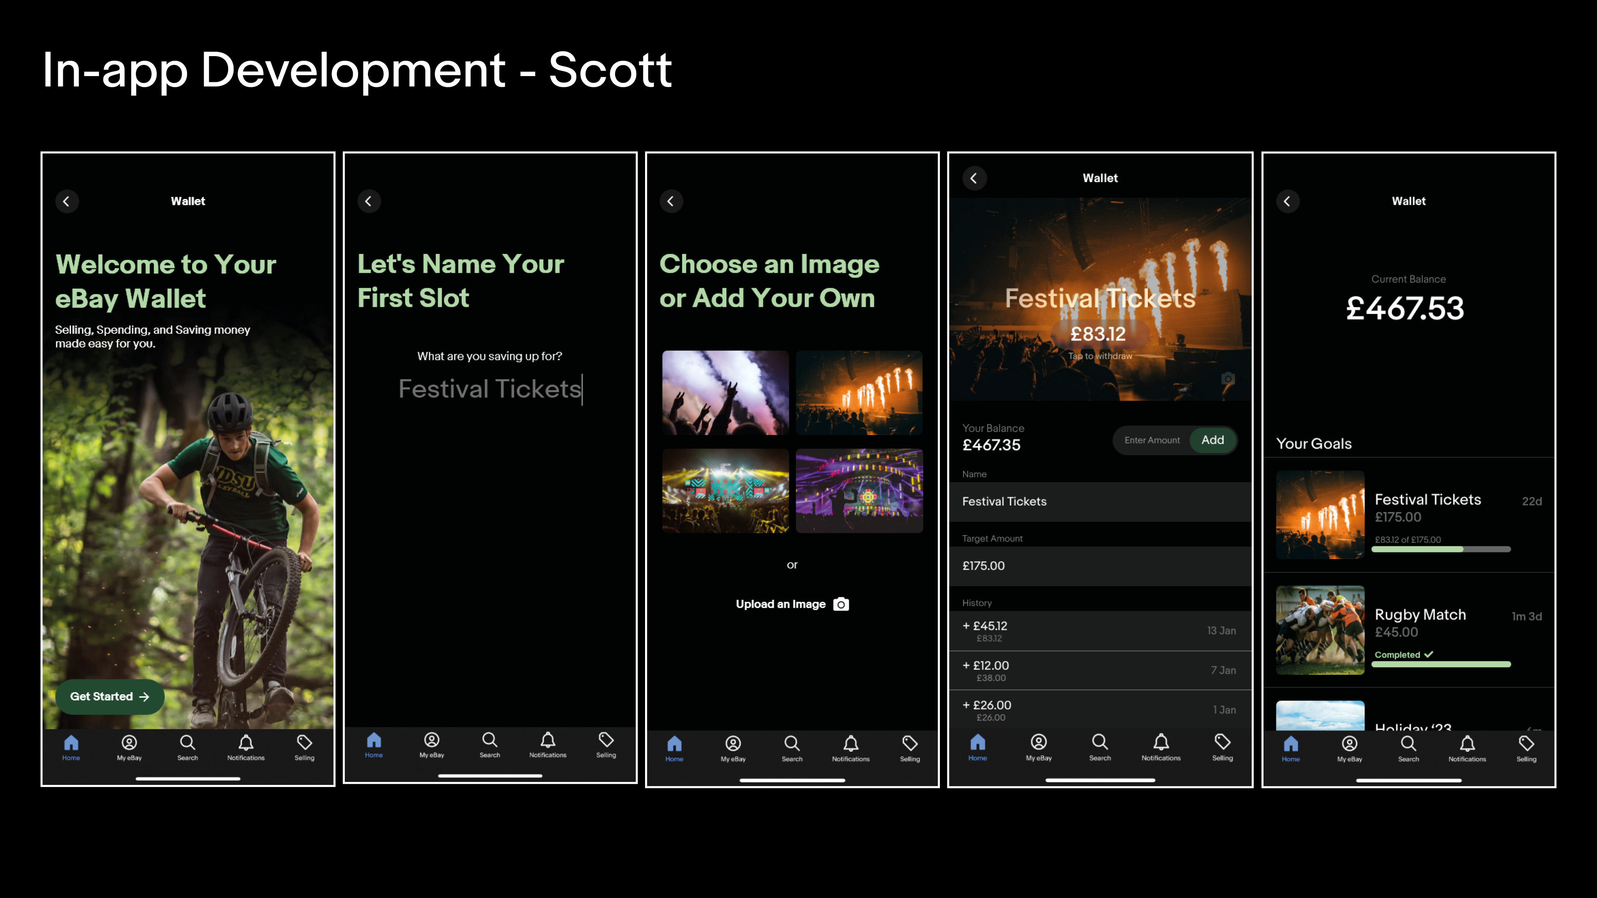
Task: Focus the Festival Tickets name text field
Action: click(490, 389)
